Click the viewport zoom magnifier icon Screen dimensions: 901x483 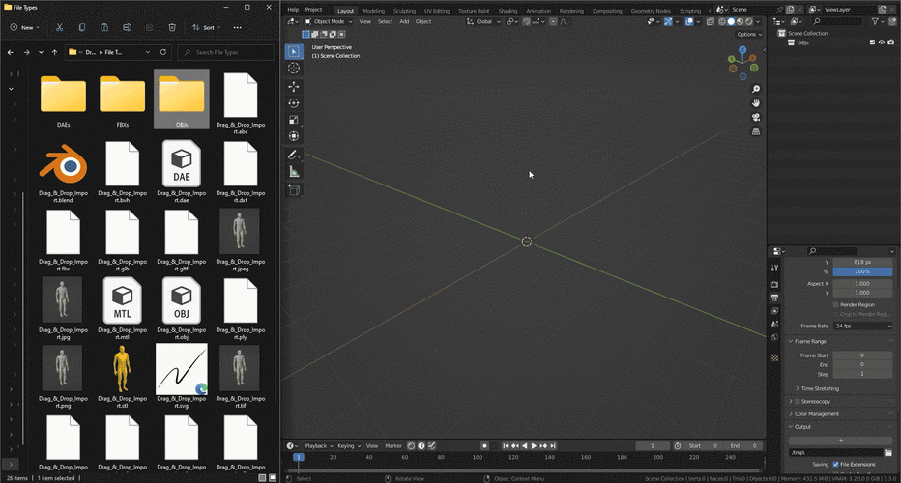tap(756, 89)
